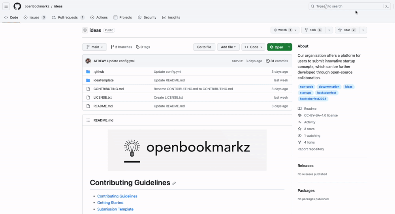
Task: Expand the Add file dropdown
Action: coord(228,47)
